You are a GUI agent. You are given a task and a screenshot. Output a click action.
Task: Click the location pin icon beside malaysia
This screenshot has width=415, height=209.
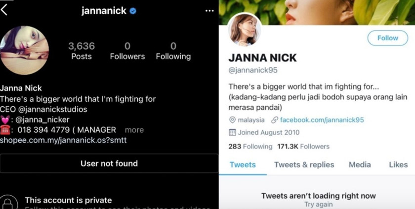(233, 120)
